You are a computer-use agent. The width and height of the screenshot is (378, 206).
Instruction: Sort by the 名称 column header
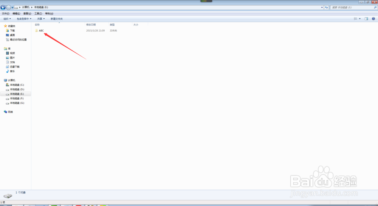point(37,25)
